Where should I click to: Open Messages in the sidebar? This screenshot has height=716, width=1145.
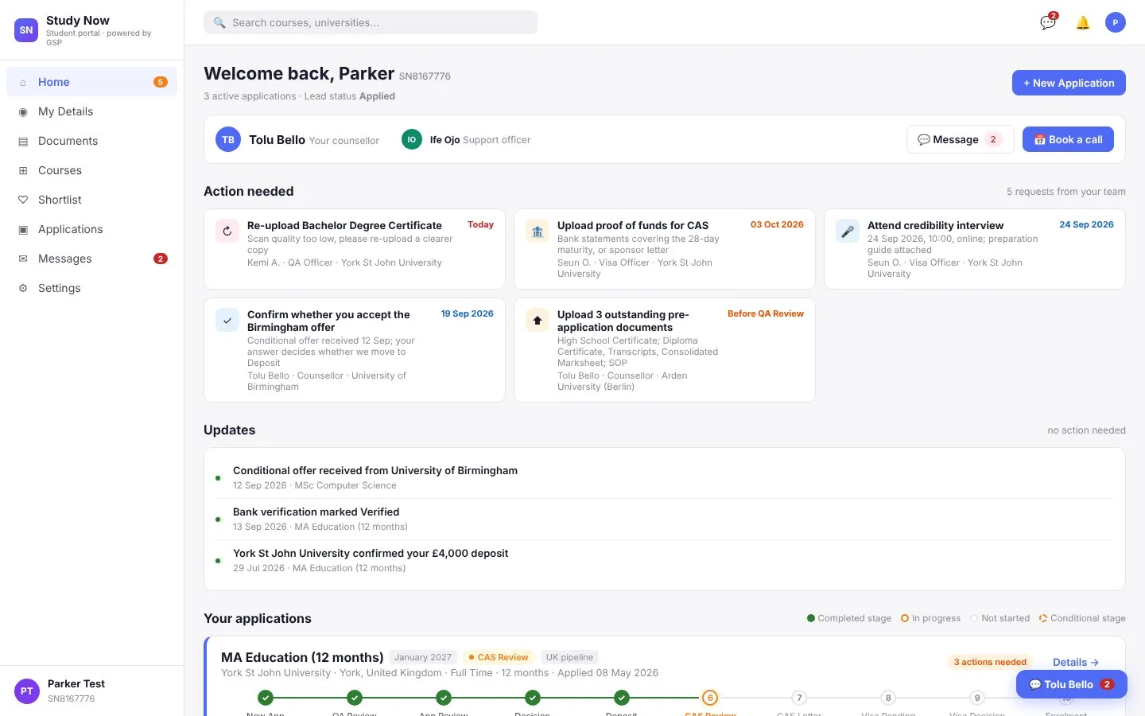(x=91, y=259)
